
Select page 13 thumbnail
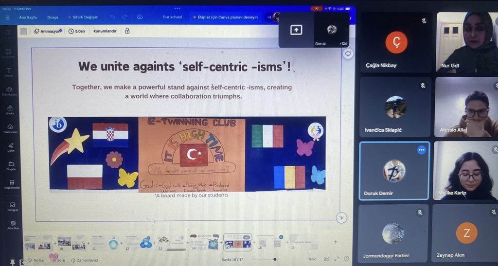(172, 243)
